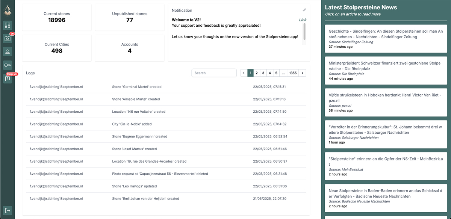The height and width of the screenshot is (219, 451).
Task: Click log "Stone 'Germinal Martel' created"
Action: pyautogui.click(x=137, y=87)
